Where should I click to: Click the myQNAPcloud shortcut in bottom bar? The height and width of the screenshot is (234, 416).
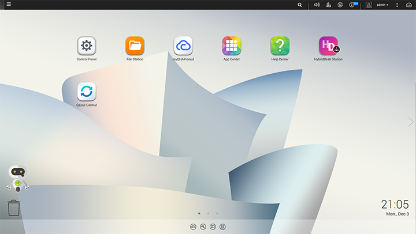(x=193, y=227)
